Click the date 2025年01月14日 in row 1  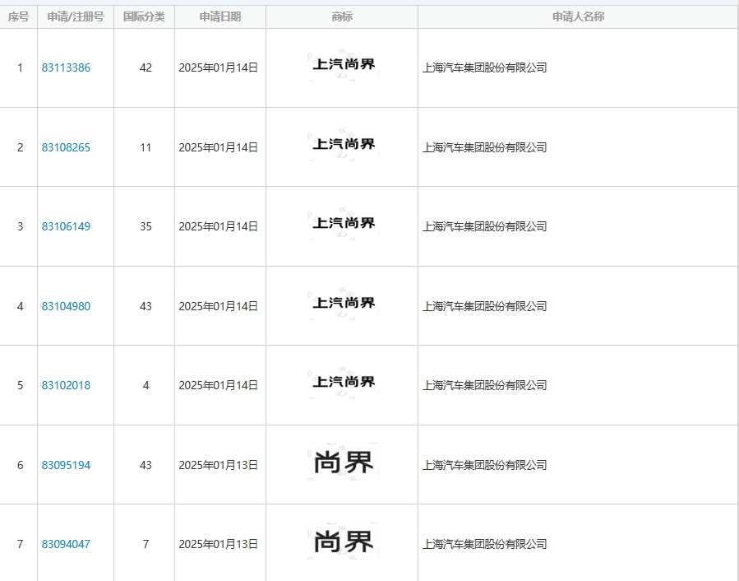[x=218, y=67]
